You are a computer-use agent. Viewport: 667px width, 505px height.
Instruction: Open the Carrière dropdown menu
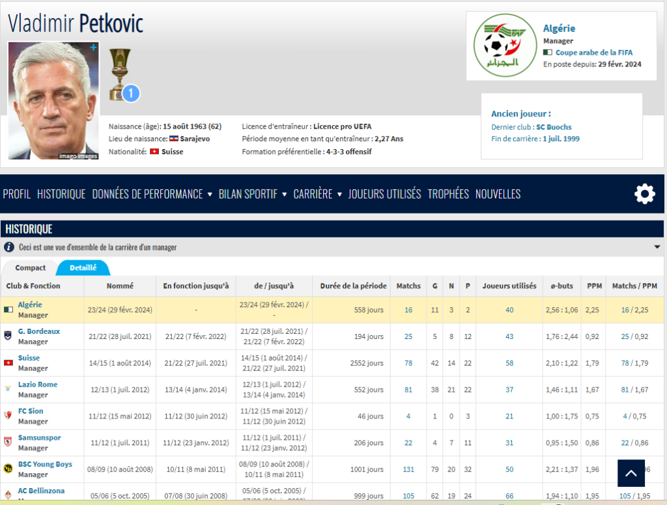317,194
